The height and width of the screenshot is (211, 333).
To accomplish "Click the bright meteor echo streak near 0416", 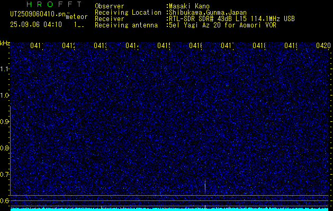I will [205, 186].
